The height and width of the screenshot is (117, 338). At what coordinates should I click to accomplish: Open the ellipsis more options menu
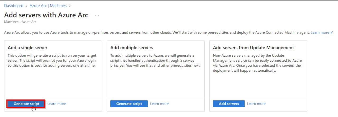point(97,15)
